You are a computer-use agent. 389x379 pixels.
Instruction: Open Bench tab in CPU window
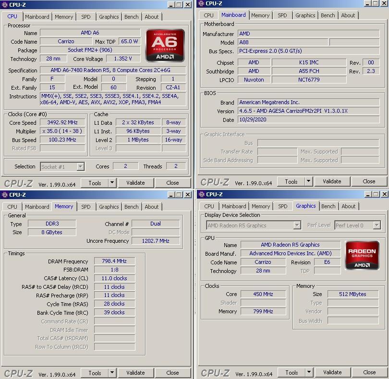click(x=132, y=17)
